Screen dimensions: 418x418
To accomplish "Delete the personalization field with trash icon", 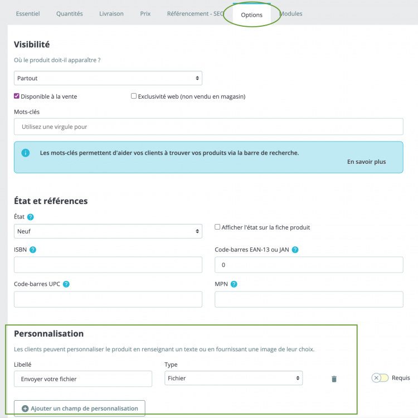I will point(334,379).
